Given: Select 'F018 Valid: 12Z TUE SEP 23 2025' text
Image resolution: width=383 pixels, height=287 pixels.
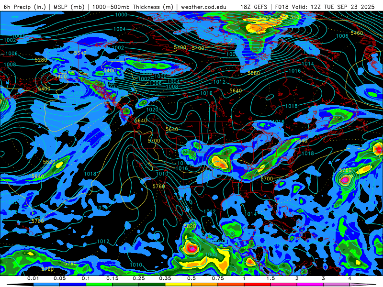Looking at the screenshot, I should (x=325, y=7).
